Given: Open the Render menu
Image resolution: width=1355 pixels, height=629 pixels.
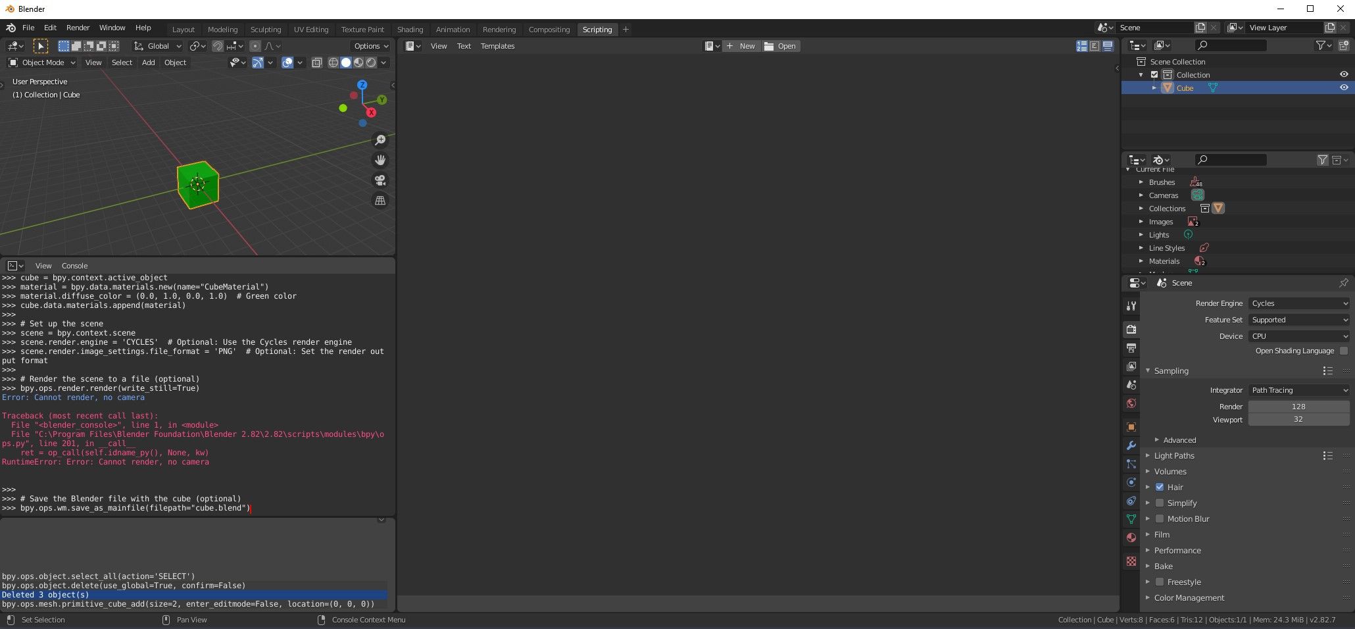Looking at the screenshot, I should [x=78, y=28].
